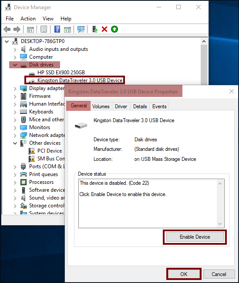
Task: Expand the Computer tree node
Action: [x=15, y=57]
